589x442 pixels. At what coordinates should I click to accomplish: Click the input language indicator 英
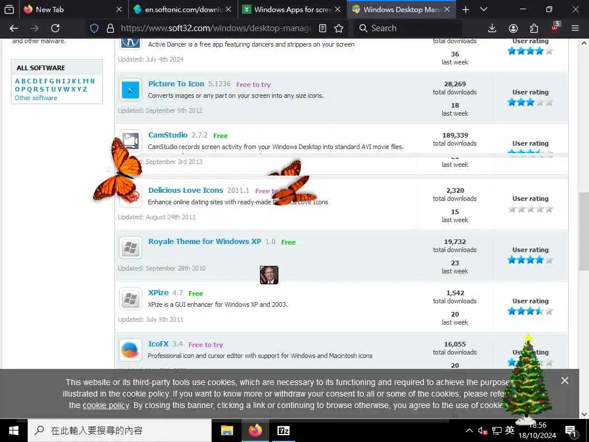point(510,430)
